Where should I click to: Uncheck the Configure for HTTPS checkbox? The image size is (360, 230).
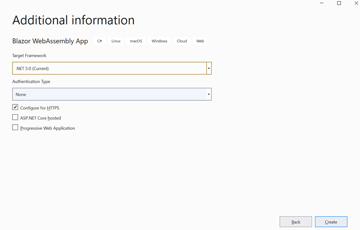[x=16, y=108]
